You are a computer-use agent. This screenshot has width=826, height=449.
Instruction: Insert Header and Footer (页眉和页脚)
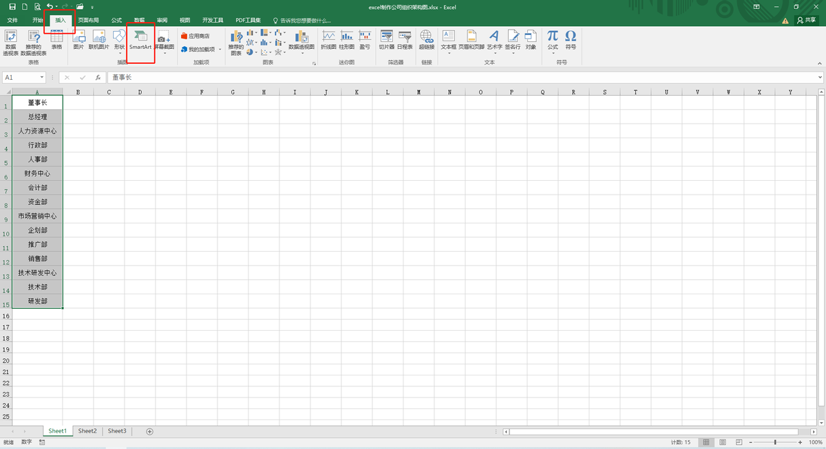(472, 40)
